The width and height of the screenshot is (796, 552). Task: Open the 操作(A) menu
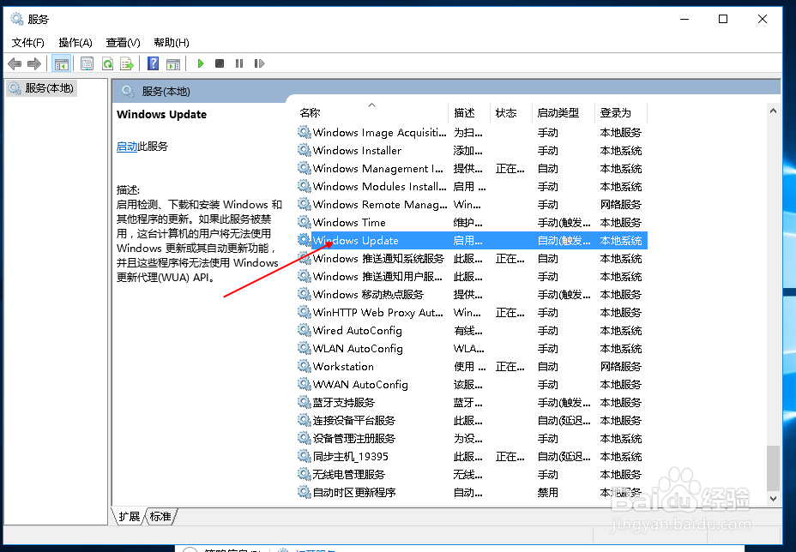click(75, 43)
